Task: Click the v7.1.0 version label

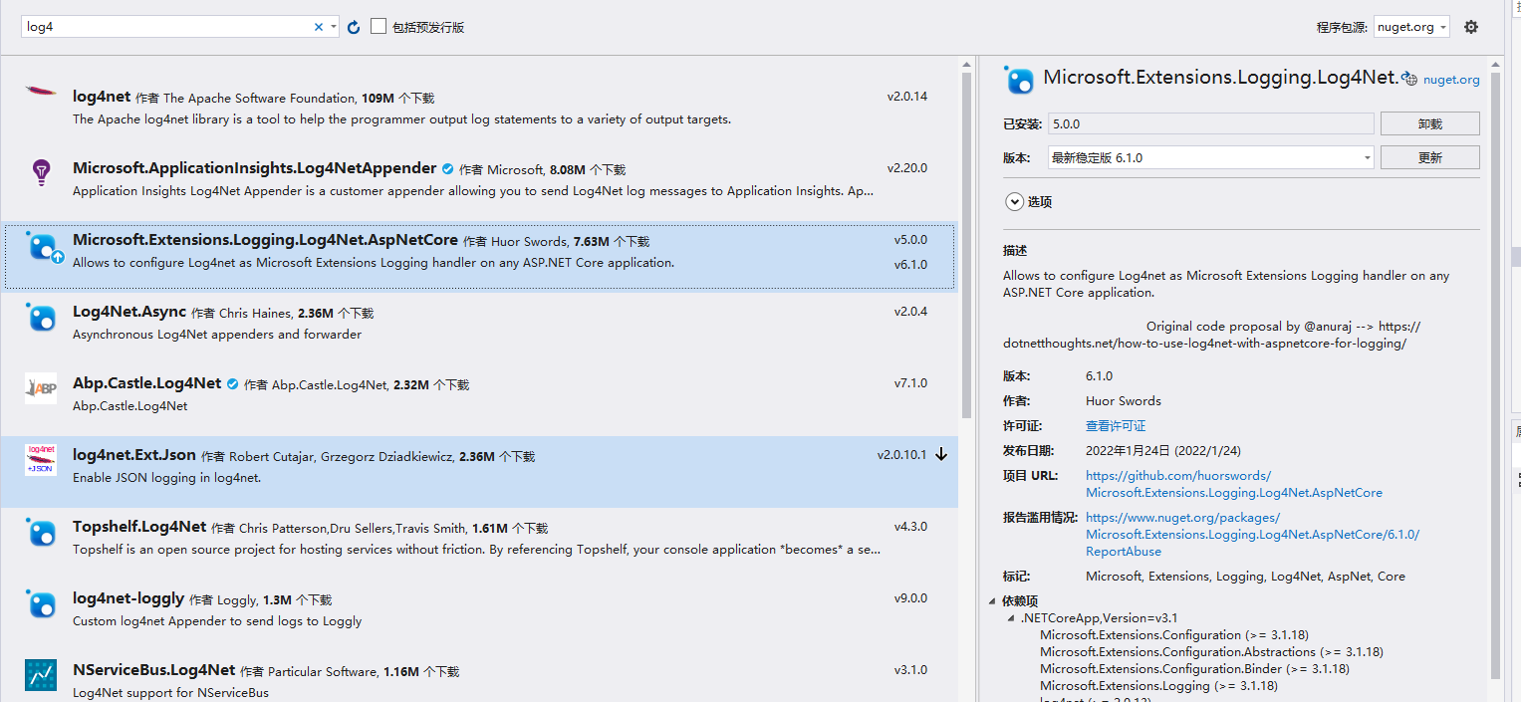Action: (x=910, y=383)
